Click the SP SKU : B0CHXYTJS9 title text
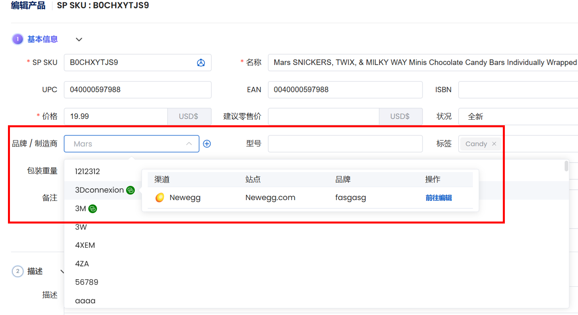 pos(103,6)
